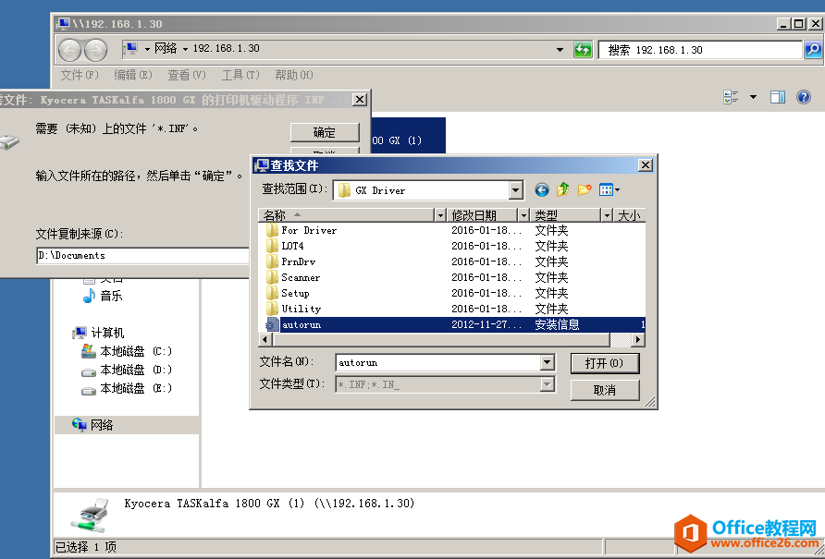Open the dropdown arrow next to the Explorer view icon
This screenshot has height=559, width=825.
click(x=754, y=97)
